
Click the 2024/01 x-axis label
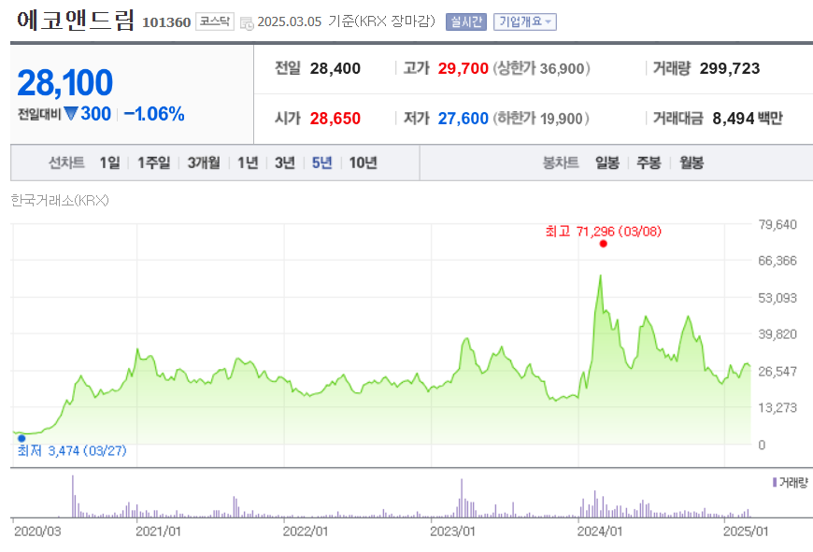(599, 531)
